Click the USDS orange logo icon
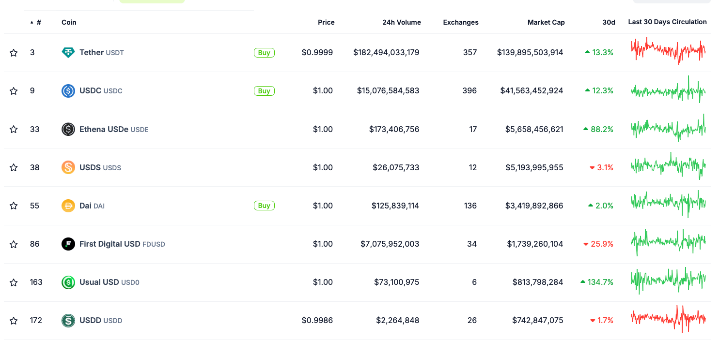This screenshot has width=719, height=340. point(68,167)
